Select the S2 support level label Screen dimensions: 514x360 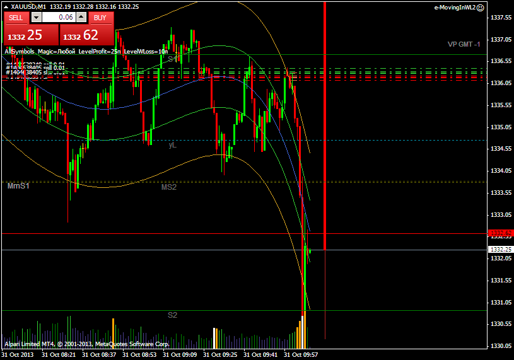point(172,315)
